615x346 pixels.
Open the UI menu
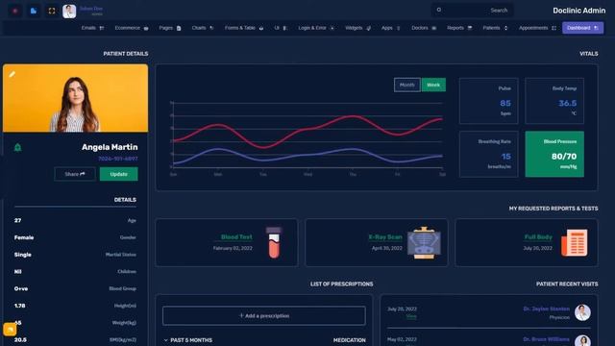tap(281, 28)
